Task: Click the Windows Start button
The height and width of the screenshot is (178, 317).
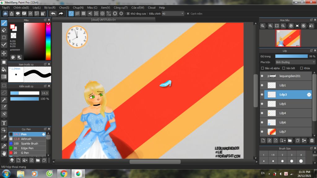Action: pyautogui.click(x=6, y=174)
